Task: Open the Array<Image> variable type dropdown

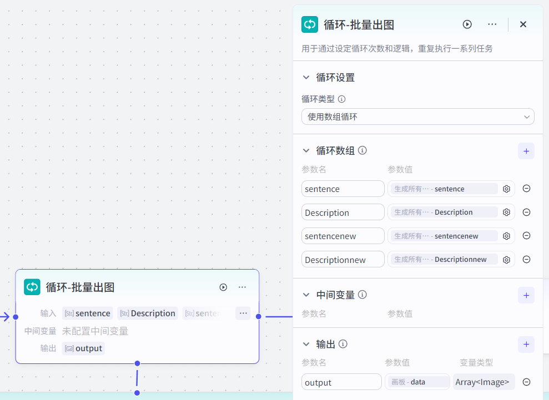Action: 483,382
